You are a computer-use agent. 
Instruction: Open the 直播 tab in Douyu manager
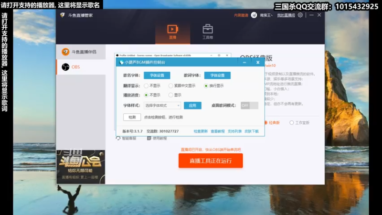click(x=172, y=32)
